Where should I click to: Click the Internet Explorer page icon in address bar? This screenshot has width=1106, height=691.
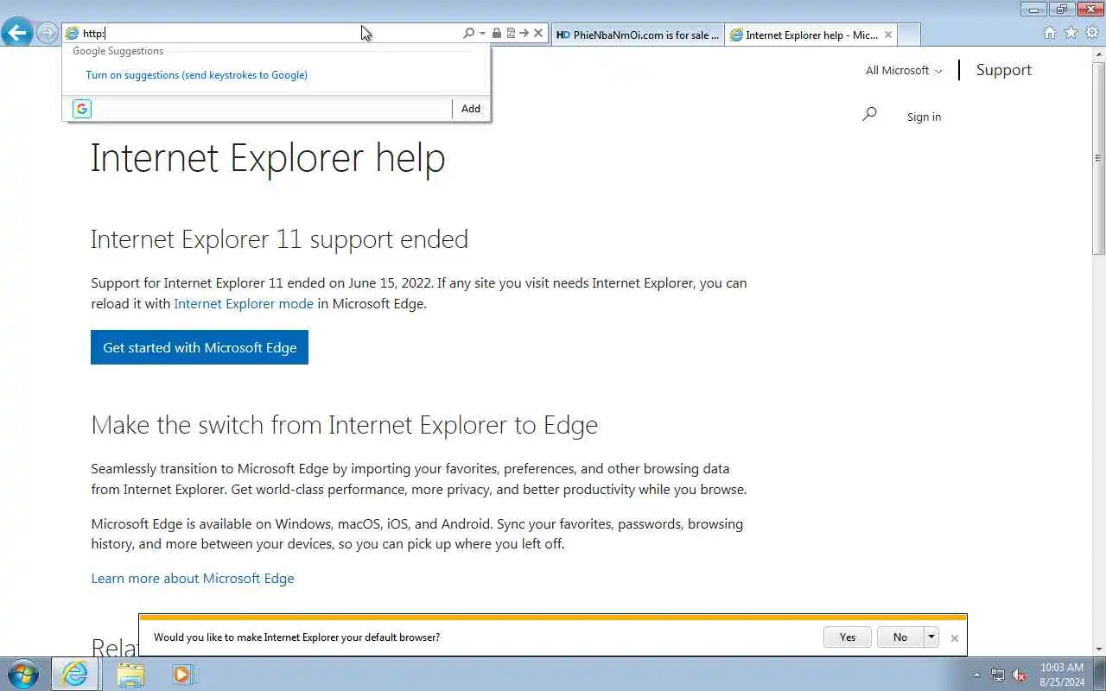[72, 34]
